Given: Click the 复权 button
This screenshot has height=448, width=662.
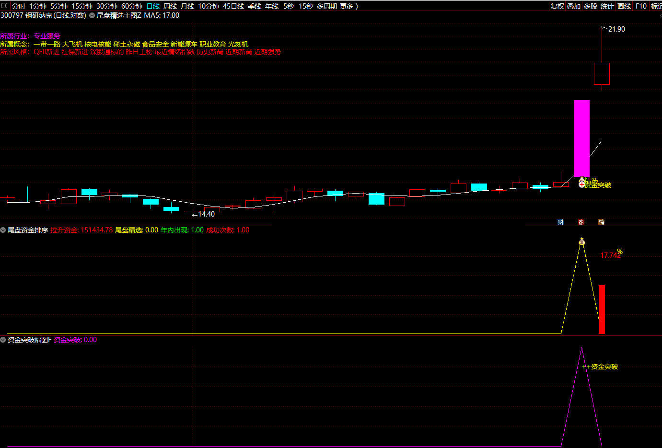Looking at the screenshot, I should 557,6.
